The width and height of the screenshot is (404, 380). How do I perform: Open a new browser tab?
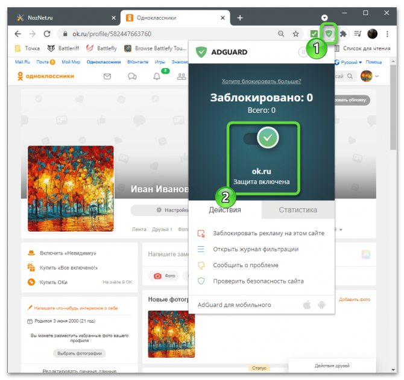pos(240,17)
